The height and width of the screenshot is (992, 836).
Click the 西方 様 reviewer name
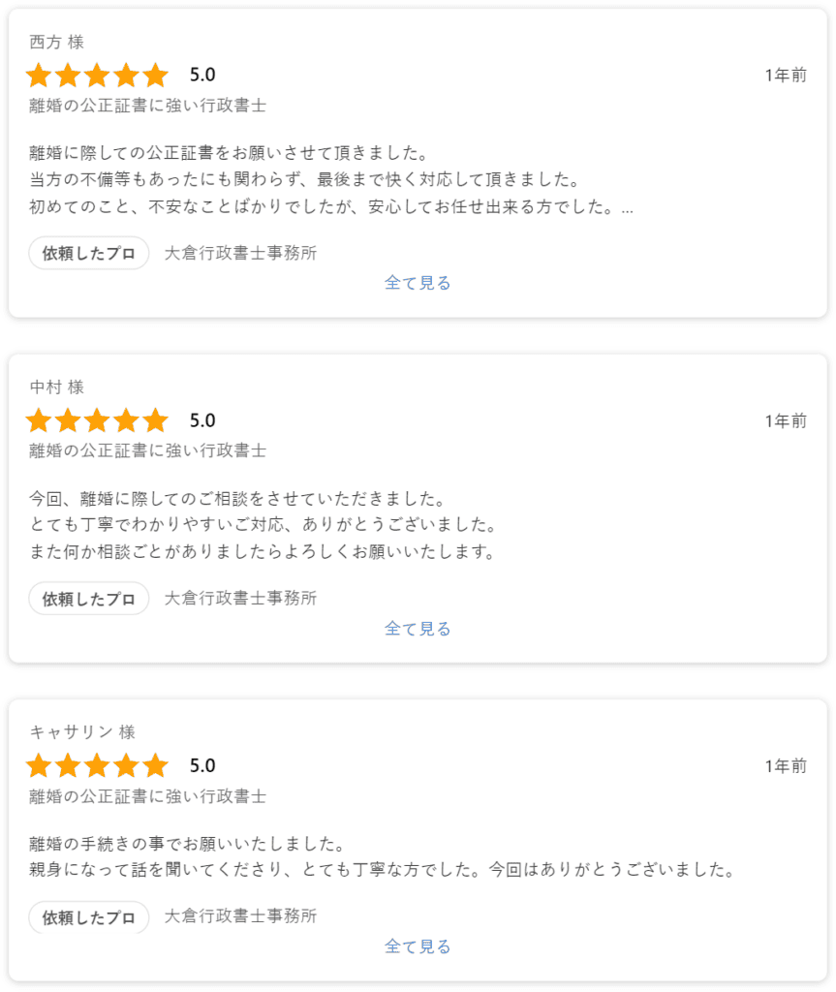click(x=56, y=42)
